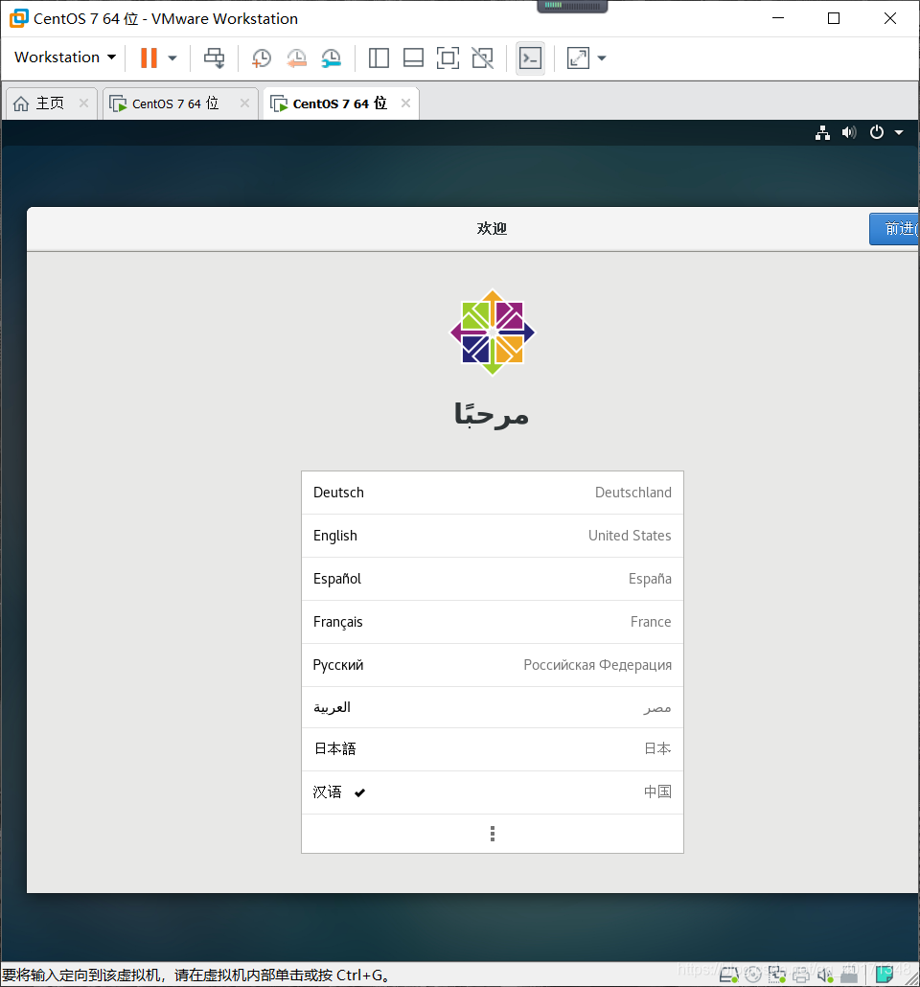The image size is (920, 987).
Task: Select 日本語 language
Action: (x=493, y=749)
